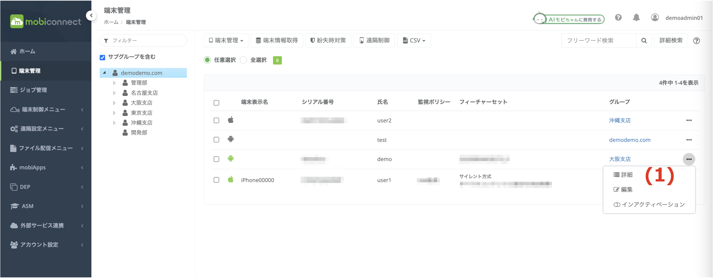This screenshot has width=713, height=278.
Task: Click the フィルター input field
Action: tap(143, 41)
